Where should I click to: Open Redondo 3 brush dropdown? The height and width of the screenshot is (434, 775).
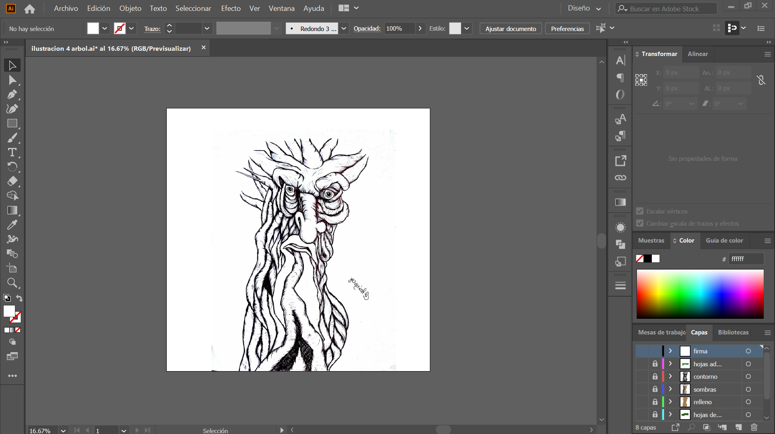344,28
